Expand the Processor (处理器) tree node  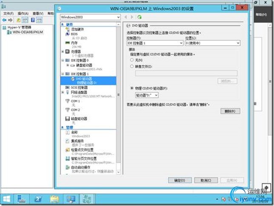[63, 52]
